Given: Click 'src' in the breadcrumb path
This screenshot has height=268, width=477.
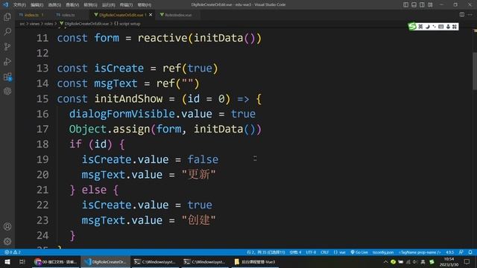Looking at the screenshot, I should click(x=22, y=24).
